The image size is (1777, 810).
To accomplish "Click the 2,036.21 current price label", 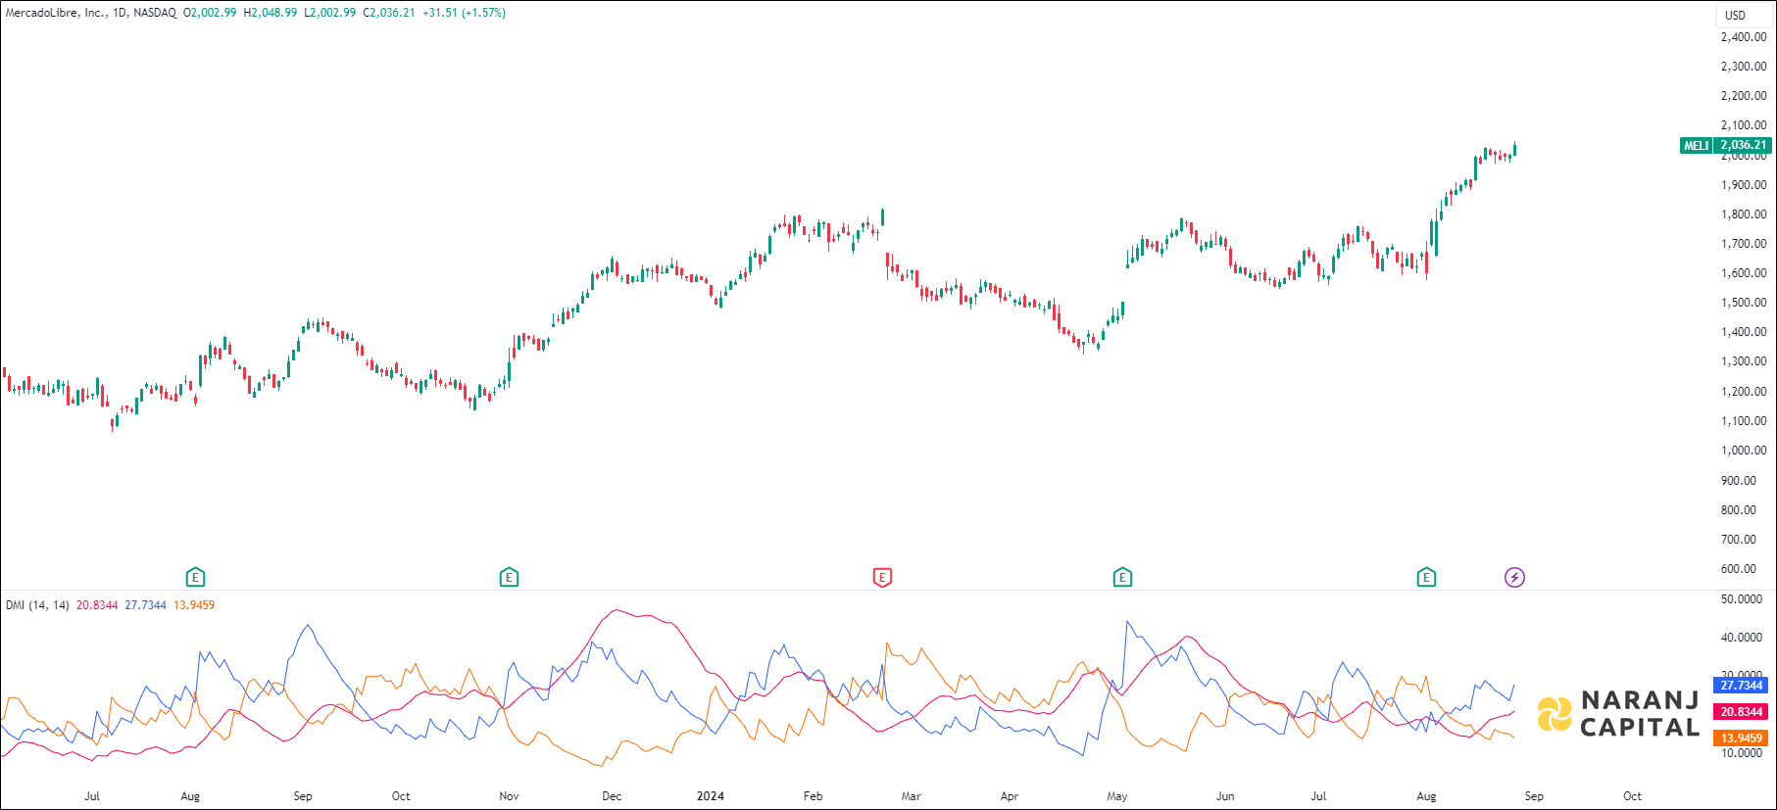I will point(1743,145).
